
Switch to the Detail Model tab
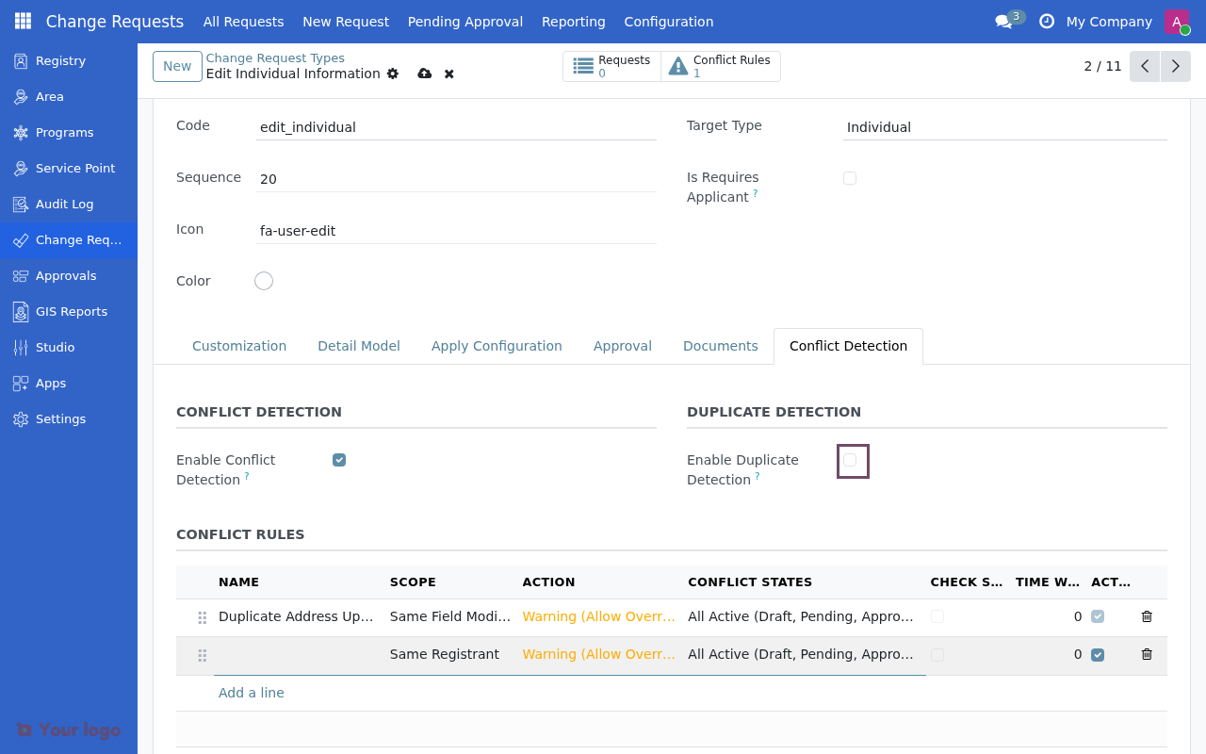(359, 346)
